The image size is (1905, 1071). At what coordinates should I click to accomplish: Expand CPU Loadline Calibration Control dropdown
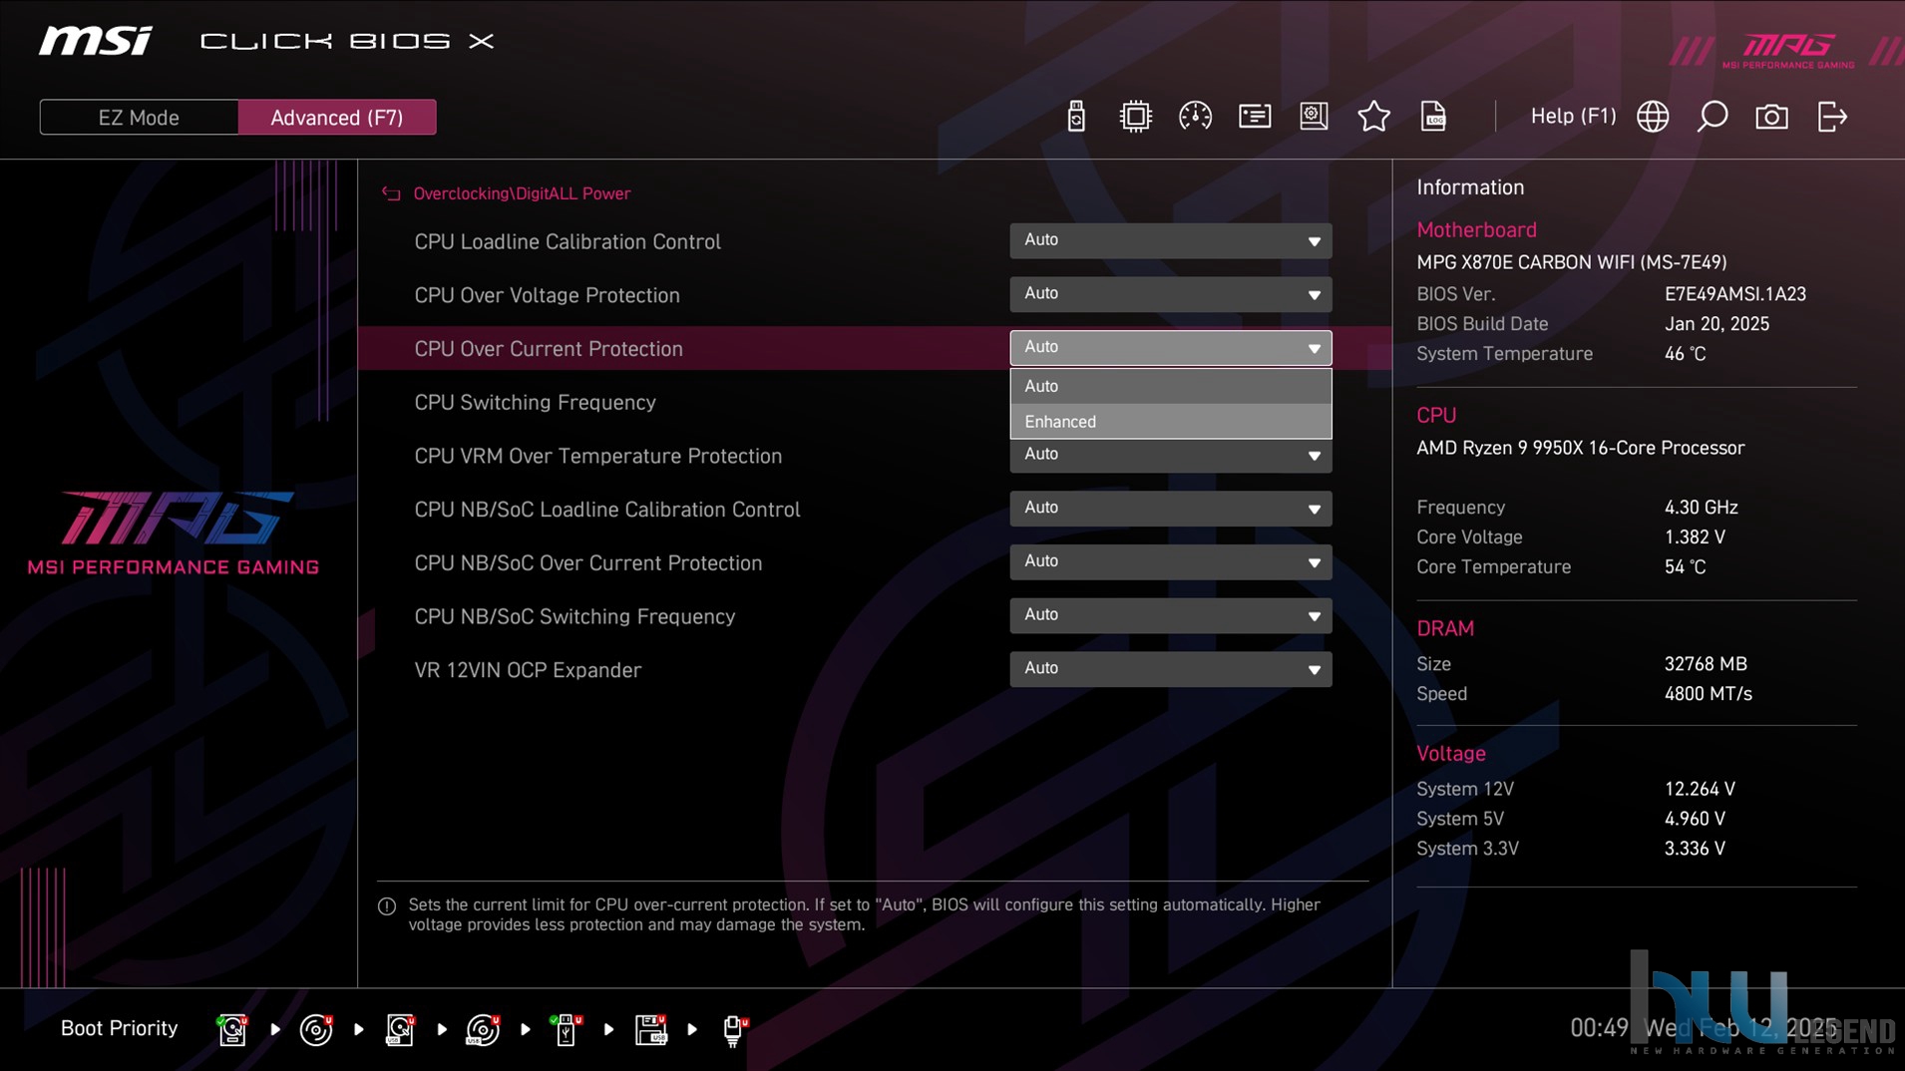pyautogui.click(x=1170, y=240)
